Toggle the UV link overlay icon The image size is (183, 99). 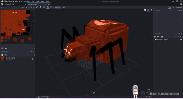click(2, 48)
